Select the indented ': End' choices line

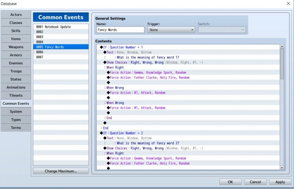pos(188,118)
